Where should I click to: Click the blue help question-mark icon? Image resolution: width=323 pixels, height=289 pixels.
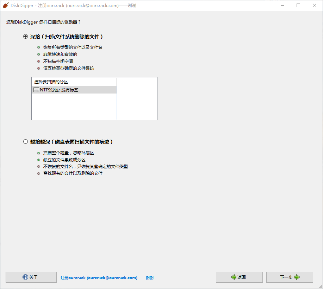(x=25, y=277)
